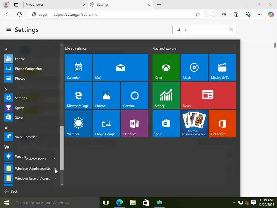Open Store in the app list

pos(31,117)
